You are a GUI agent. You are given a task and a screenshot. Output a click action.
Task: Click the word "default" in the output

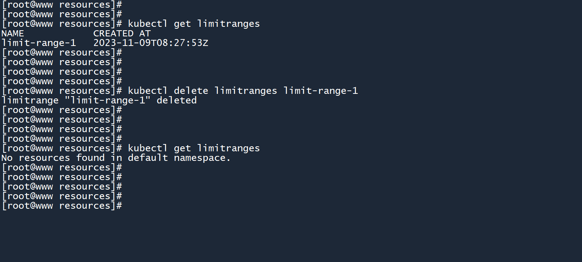click(x=148, y=158)
